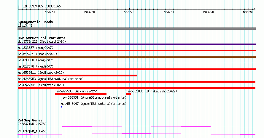Select the red nsv6532611 variant bar
The image size is (264, 138).
[x=77, y=76]
